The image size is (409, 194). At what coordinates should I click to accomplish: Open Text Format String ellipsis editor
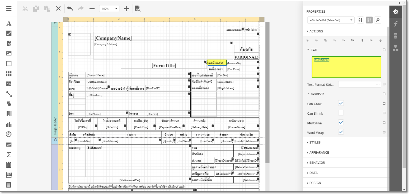378,84
